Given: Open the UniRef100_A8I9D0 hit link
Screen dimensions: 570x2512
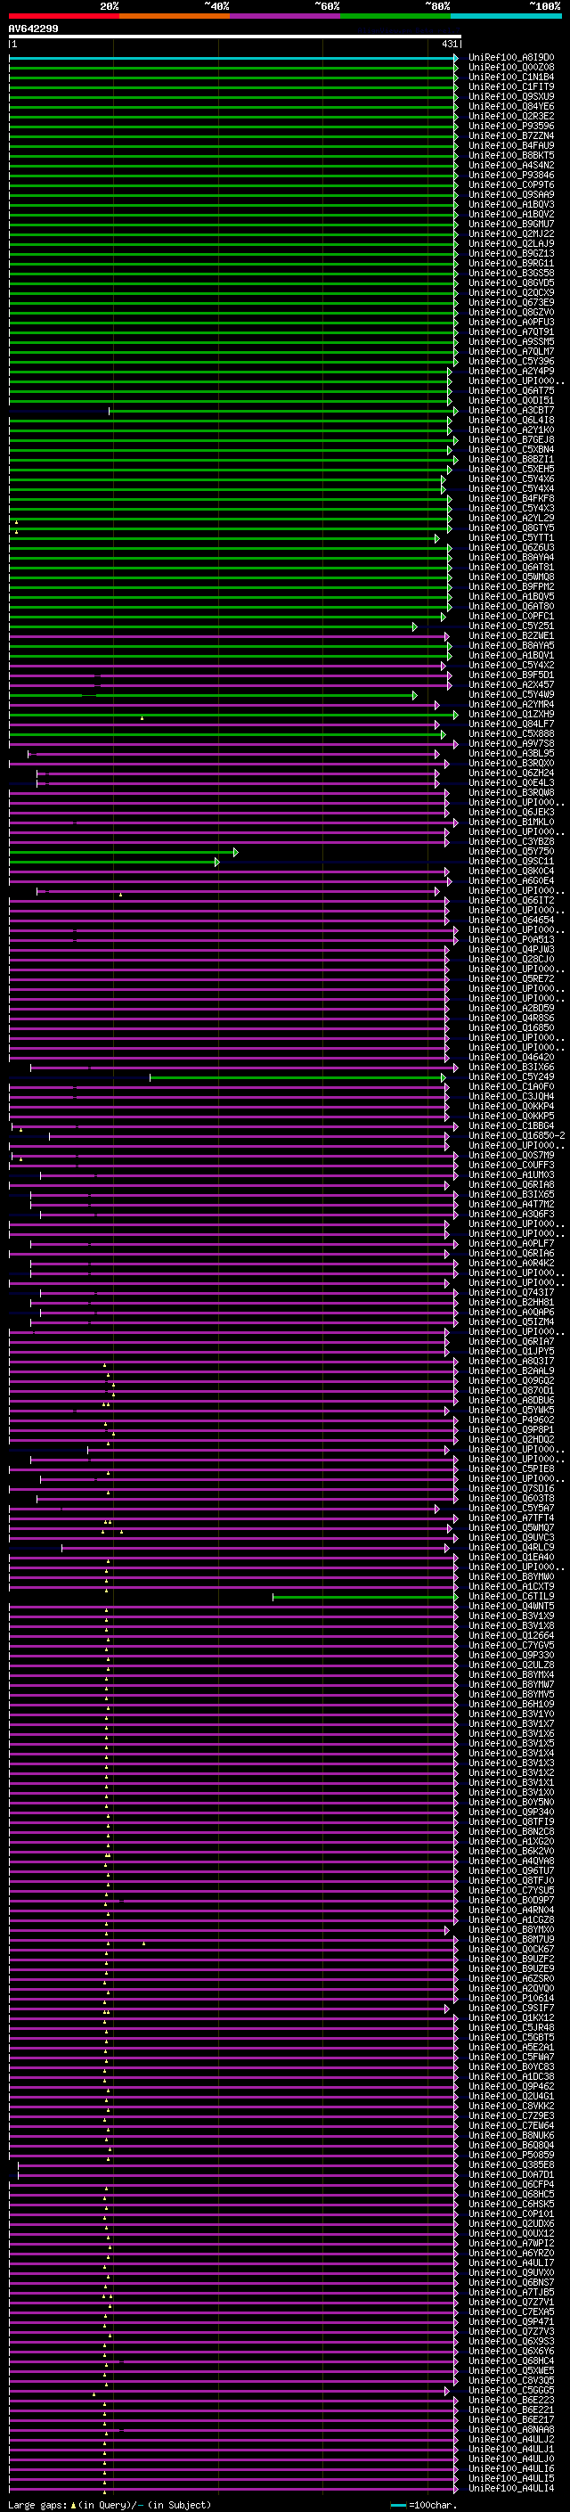Looking at the screenshot, I should pyautogui.click(x=511, y=58).
